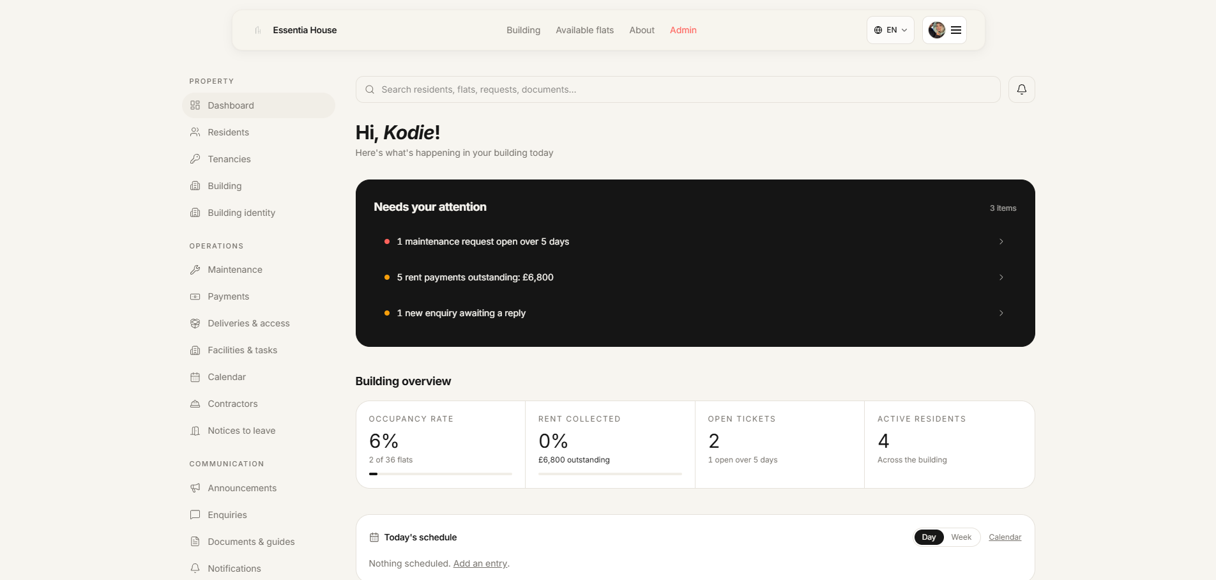Open the Building top navigation item
Screen dimensions: 1216x580
tap(523, 30)
